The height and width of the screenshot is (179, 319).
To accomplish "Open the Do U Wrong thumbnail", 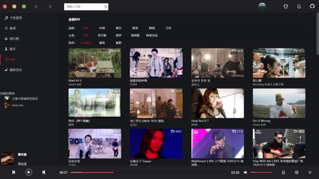I will click(x=279, y=103).
